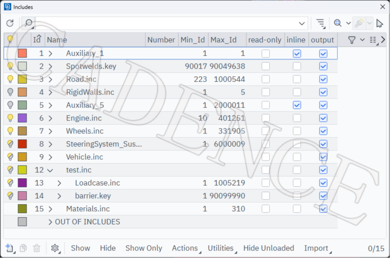Screen dimensions: 390x258
Task: Check read-only checkbox for RigidWalls.inc
Action: [266, 92]
